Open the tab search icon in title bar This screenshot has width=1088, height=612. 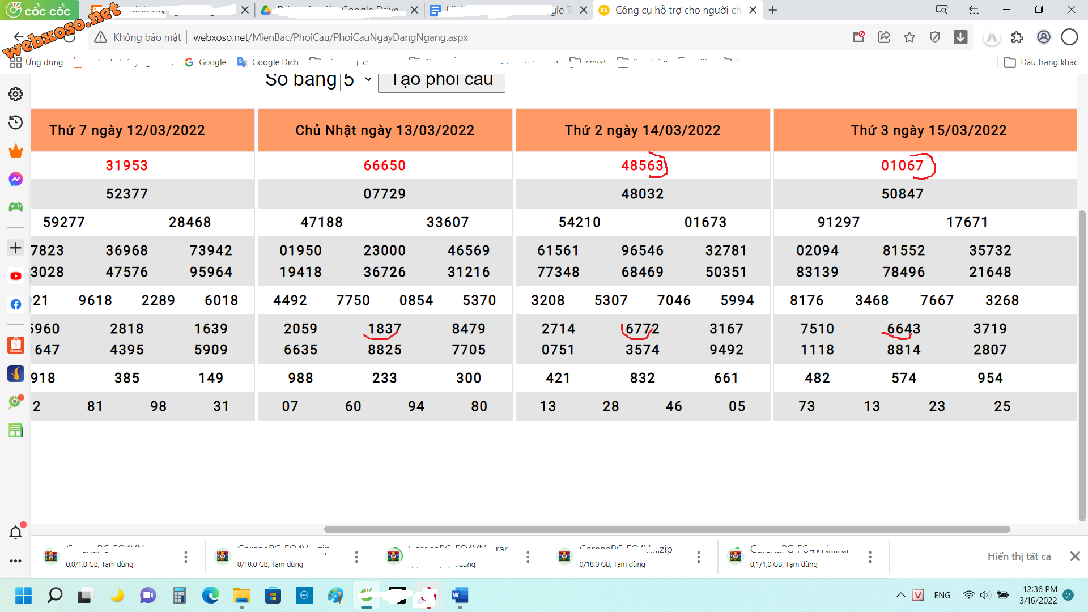[x=942, y=10]
